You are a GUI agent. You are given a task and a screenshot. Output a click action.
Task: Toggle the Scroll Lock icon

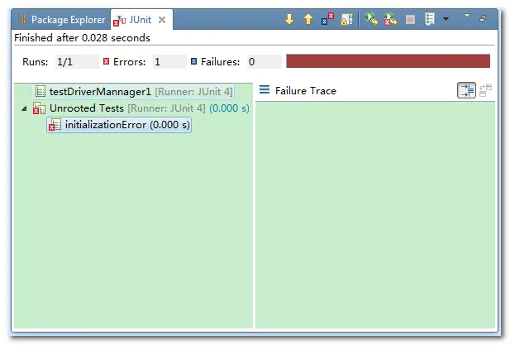click(346, 20)
